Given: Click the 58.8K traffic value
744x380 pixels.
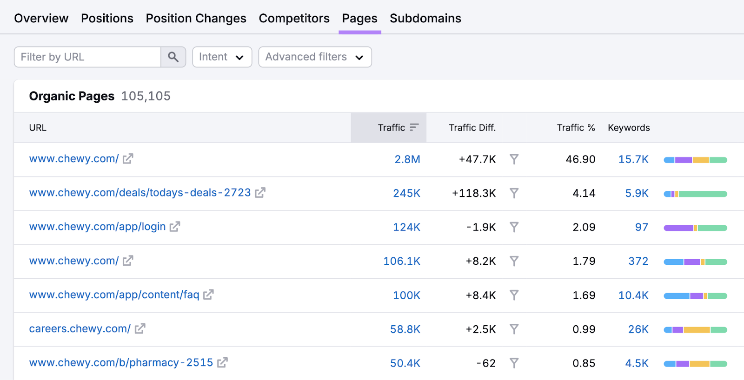Looking at the screenshot, I should coord(405,329).
